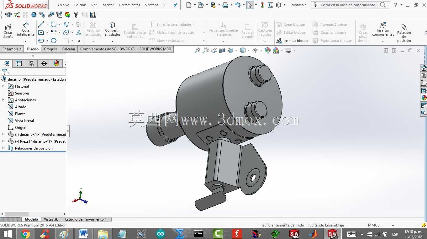Open Arduino IDE from the taskbar
The height and width of the screenshot is (239, 427).
[x=161, y=234]
